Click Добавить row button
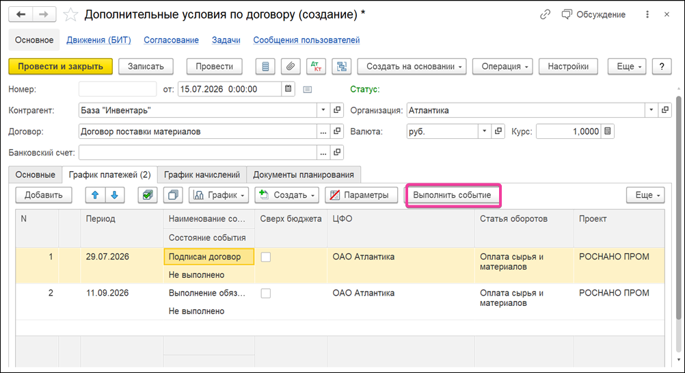The width and height of the screenshot is (685, 373). click(43, 195)
